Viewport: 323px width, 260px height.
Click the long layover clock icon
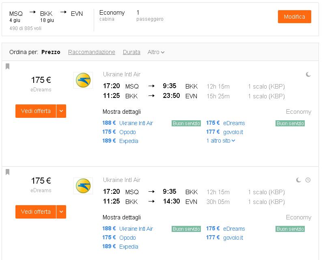(308, 180)
